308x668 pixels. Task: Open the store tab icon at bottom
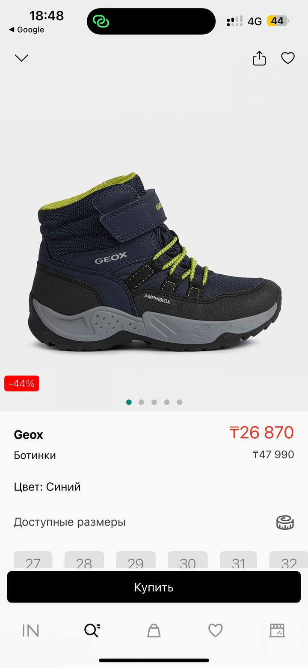(x=277, y=630)
